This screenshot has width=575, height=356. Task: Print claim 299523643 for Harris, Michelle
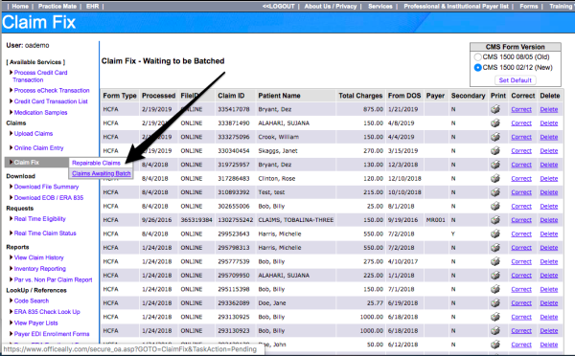point(495,234)
